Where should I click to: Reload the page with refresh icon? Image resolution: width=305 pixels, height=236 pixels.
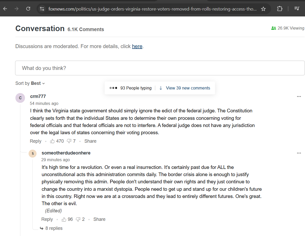click(x=28, y=9)
